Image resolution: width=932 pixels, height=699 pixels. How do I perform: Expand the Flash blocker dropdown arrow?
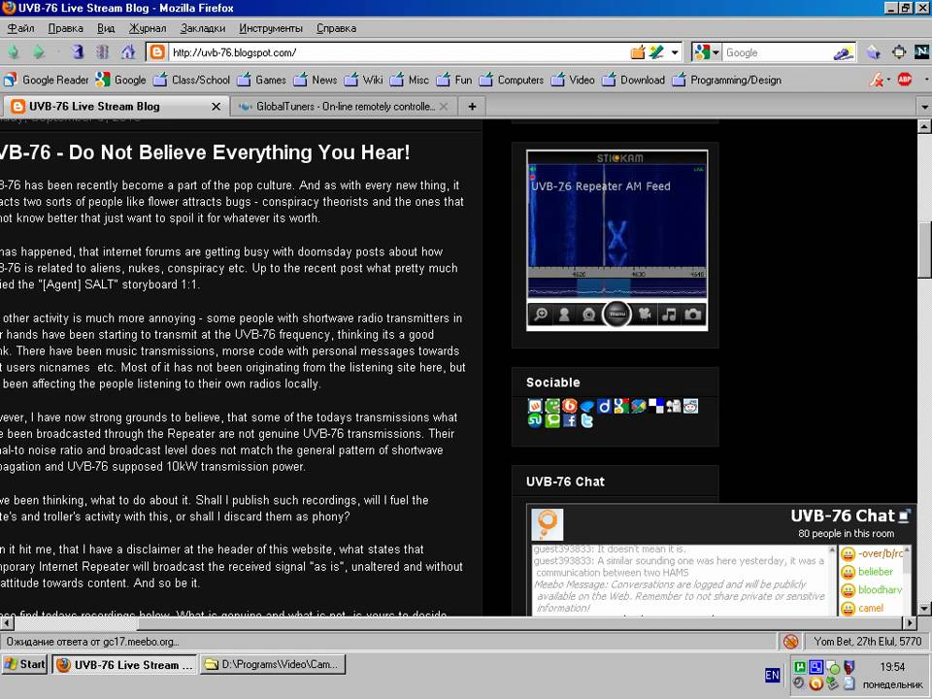pyautogui.click(x=888, y=80)
